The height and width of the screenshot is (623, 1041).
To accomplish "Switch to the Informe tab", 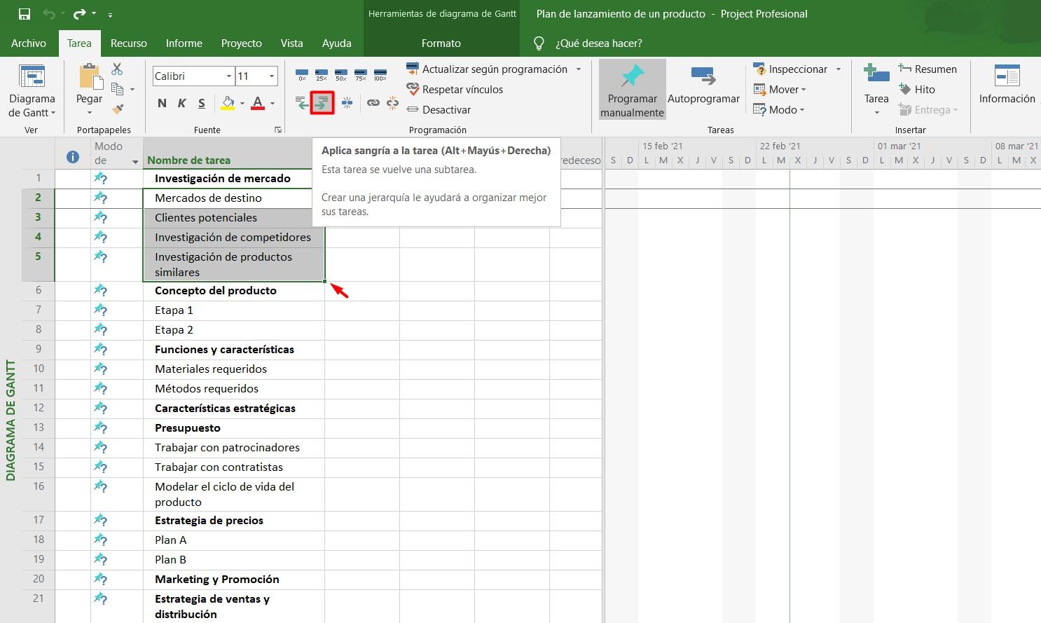I will [184, 43].
